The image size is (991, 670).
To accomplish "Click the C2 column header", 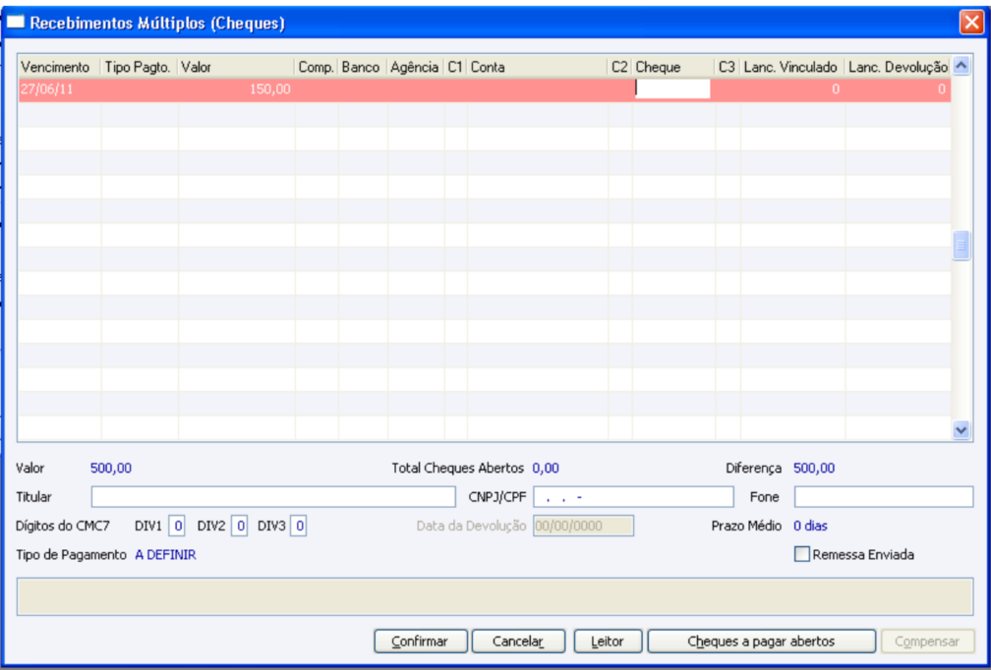I will pyautogui.click(x=620, y=67).
